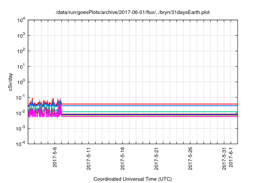Click the 10^-1 y-axis tick label
262x183 pixels.
pyautogui.click(x=20, y=98)
